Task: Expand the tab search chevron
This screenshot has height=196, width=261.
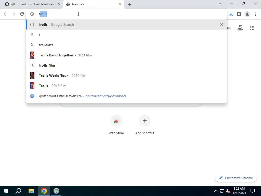Action: tap(220, 4)
